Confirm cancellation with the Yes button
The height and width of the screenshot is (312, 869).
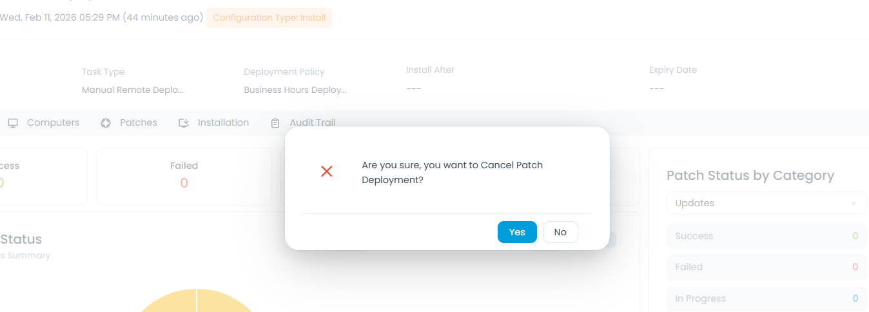(517, 232)
